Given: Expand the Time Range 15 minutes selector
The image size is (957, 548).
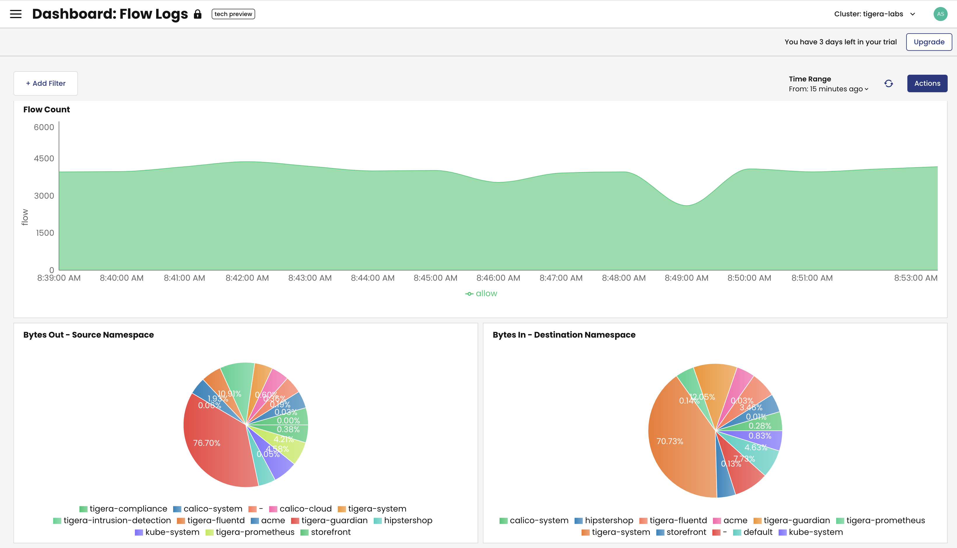Looking at the screenshot, I should pyautogui.click(x=828, y=89).
